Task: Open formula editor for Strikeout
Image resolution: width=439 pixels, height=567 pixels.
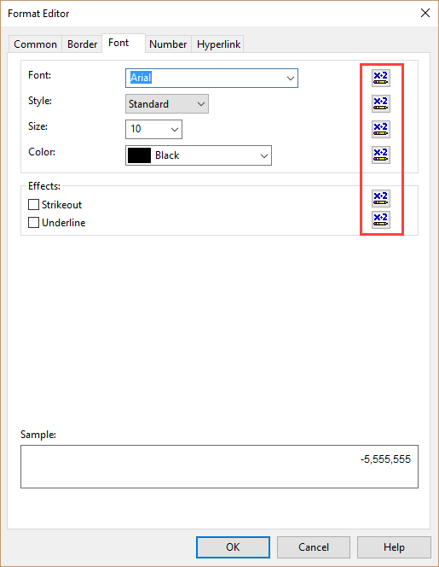Action: coord(381,198)
